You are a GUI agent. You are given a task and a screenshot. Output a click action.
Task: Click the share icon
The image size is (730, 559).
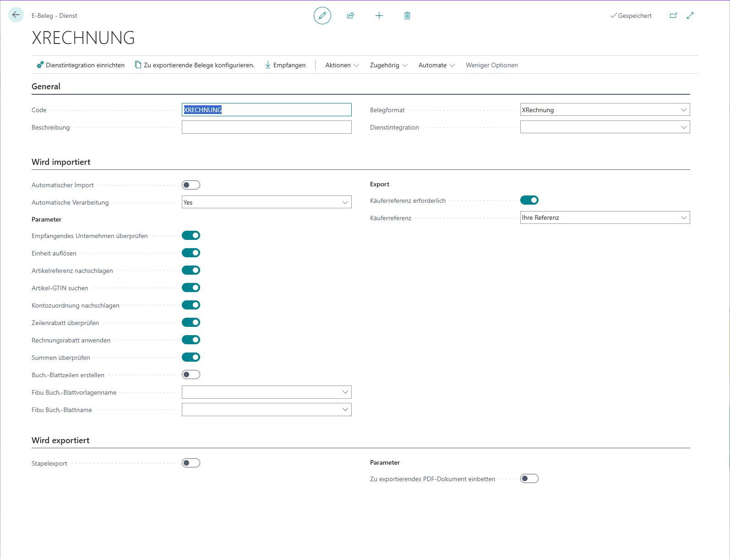click(x=350, y=16)
